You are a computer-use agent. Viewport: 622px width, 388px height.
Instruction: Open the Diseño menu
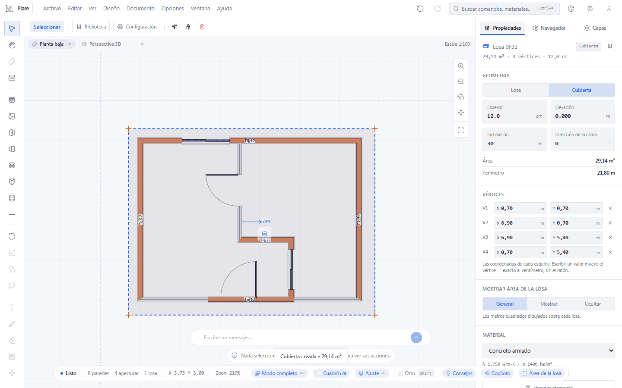(x=111, y=9)
